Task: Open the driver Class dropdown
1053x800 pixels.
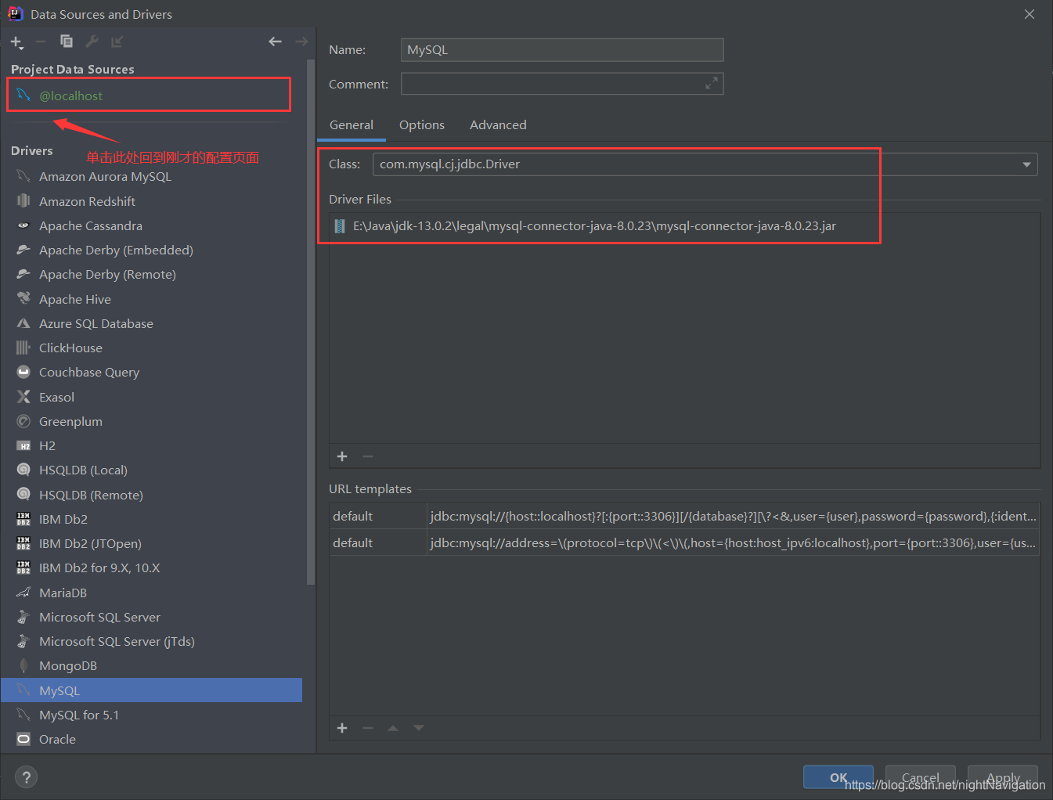Action: pos(1026,164)
